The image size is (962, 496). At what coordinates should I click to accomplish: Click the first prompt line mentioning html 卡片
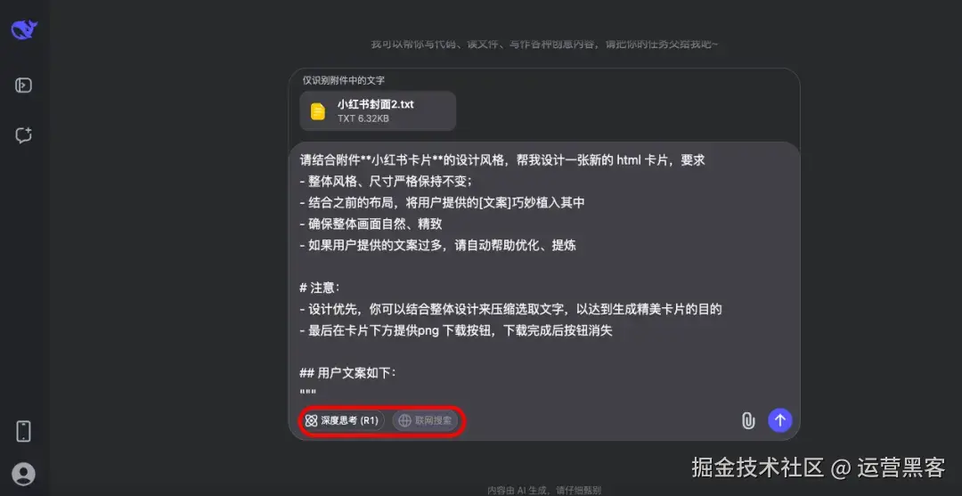coord(502,160)
